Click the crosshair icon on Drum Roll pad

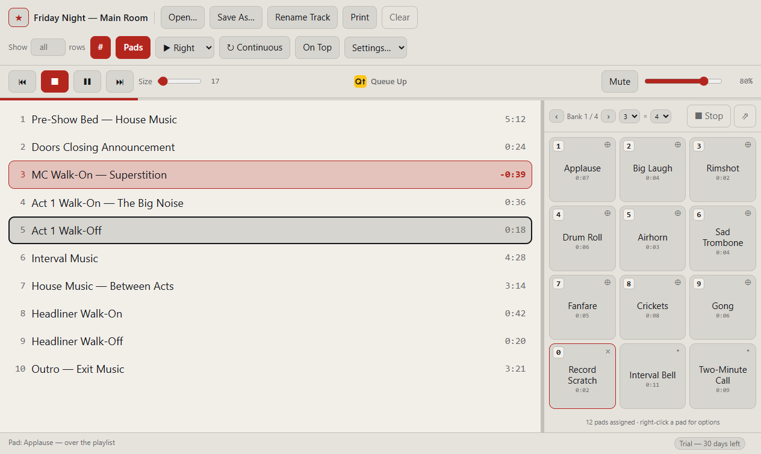607,213
